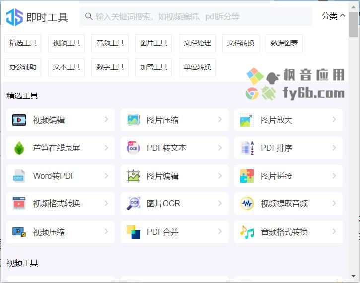
Task: Select the 精选工具 category tab
Action: pos(23,43)
